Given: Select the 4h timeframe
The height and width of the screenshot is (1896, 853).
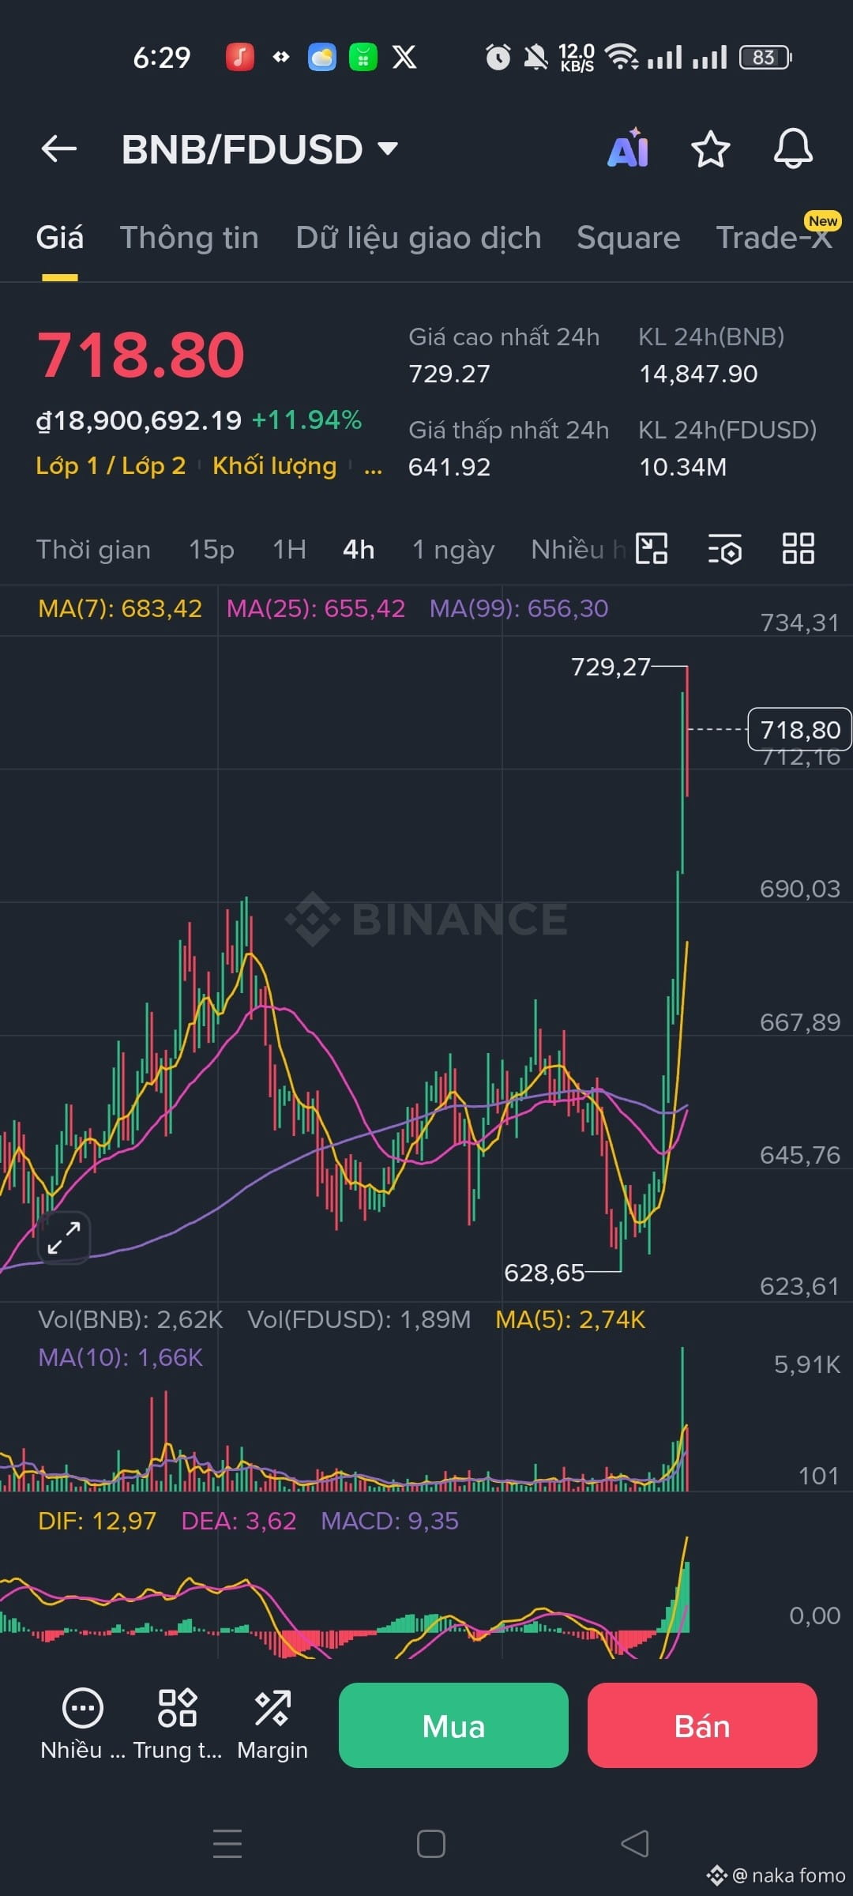Looking at the screenshot, I should (x=359, y=549).
